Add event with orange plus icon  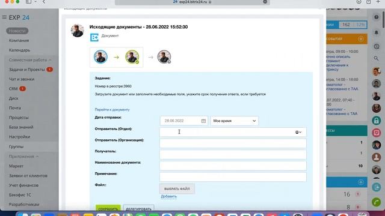pyautogui.click(x=360, y=39)
